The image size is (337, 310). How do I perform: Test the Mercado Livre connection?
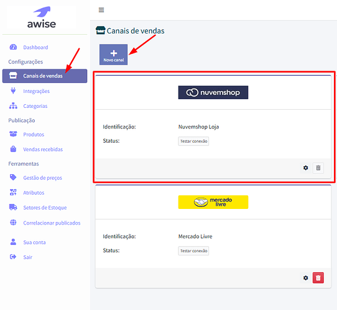coord(193,250)
